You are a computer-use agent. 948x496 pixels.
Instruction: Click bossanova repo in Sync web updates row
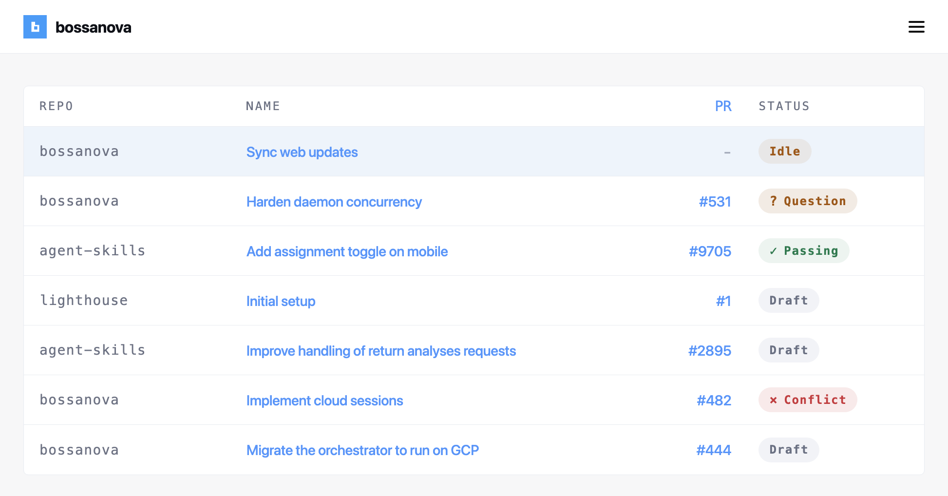[x=79, y=152]
